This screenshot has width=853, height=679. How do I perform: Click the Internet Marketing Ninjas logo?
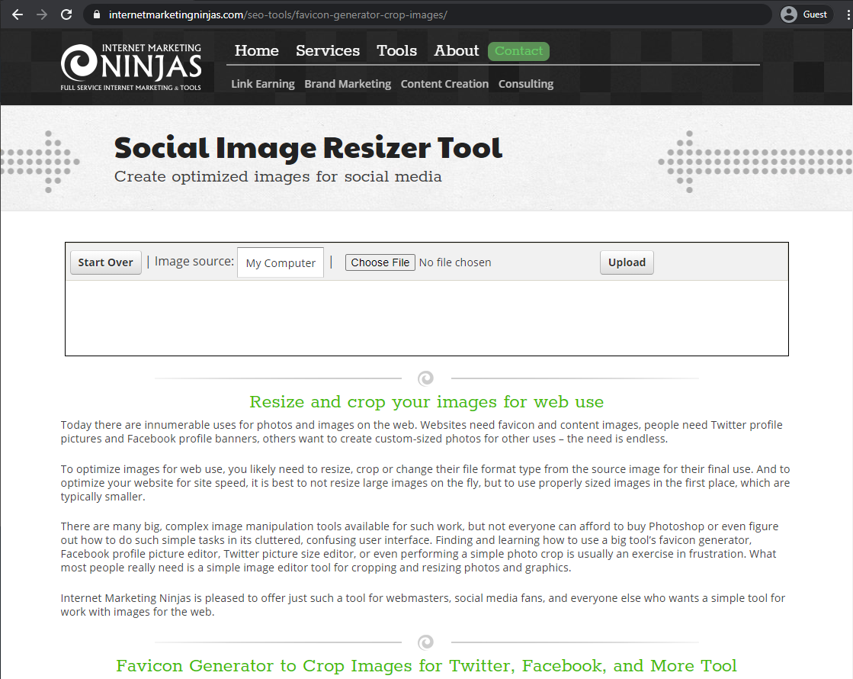click(x=131, y=67)
